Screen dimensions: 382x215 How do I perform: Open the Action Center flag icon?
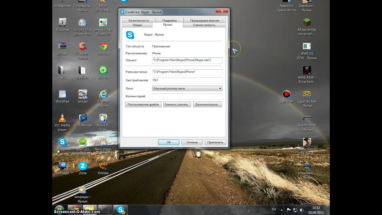click(289, 210)
